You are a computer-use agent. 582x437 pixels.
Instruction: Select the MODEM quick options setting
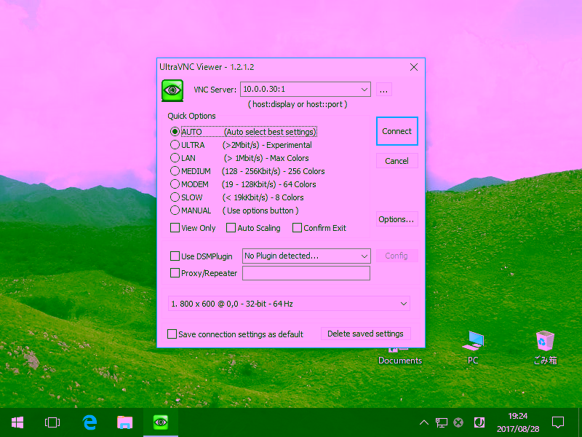pos(175,184)
